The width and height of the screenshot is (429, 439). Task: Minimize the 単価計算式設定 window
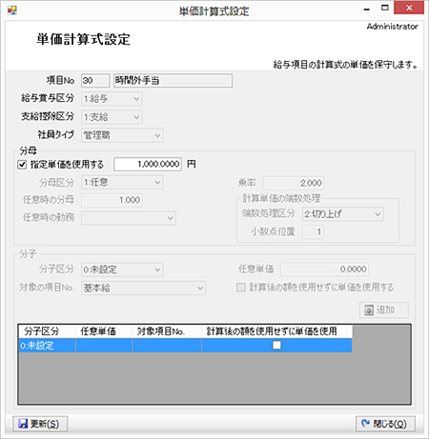367,9
